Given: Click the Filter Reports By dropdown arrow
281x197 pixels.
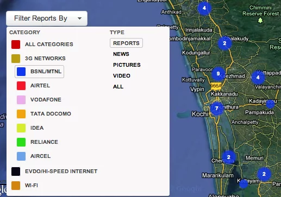Looking at the screenshot, I should click(x=79, y=18).
